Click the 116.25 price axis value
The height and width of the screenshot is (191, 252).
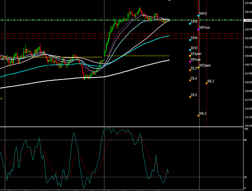coord(248,82)
